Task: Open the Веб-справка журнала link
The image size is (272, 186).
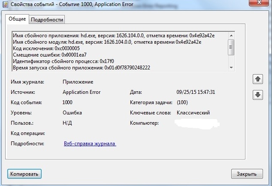Action: 90,144
